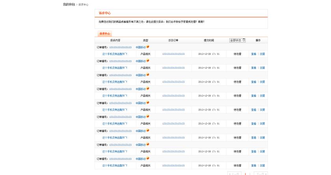The image size is (331, 175).
Task: Open order number link in first 订单编号 header
Action: point(120,47)
